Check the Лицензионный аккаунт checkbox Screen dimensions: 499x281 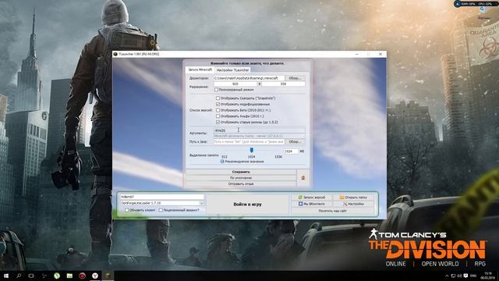pos(161,210)
